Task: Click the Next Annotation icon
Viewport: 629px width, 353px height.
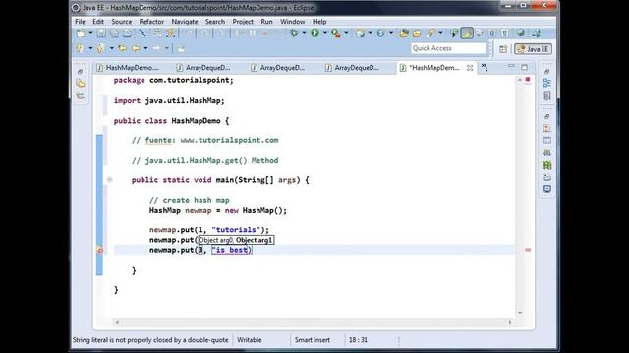Action: [x=80, y=48]
